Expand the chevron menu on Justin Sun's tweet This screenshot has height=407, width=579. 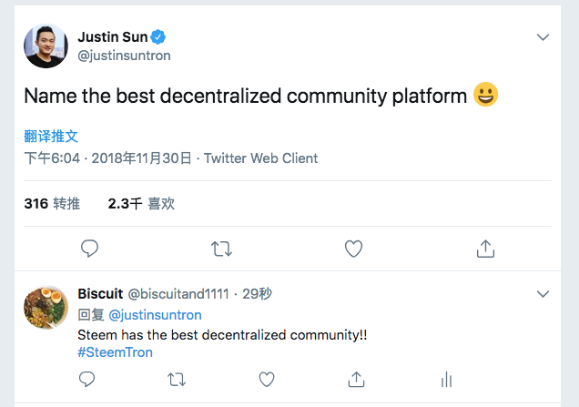pos(543,37)
